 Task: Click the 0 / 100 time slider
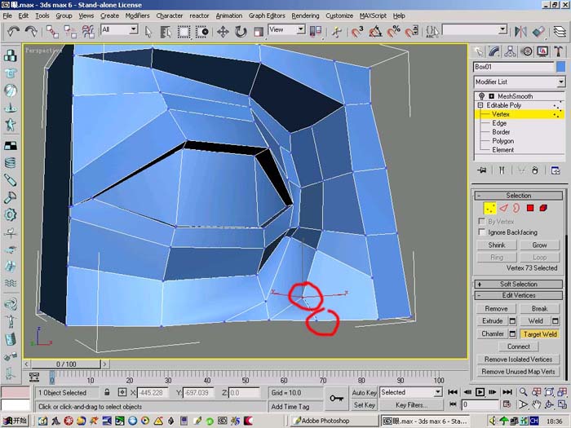(66, 364)
